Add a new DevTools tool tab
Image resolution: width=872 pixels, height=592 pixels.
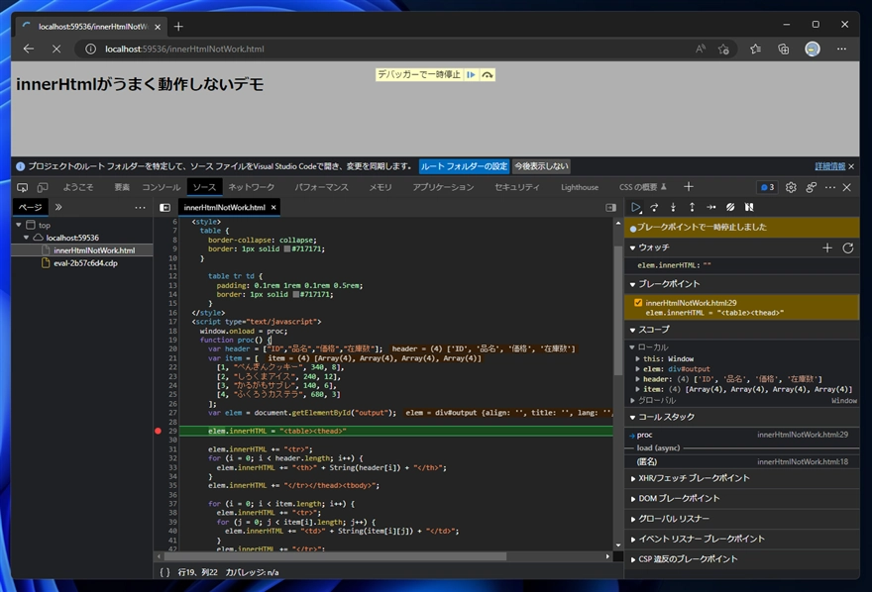(689, 186)
